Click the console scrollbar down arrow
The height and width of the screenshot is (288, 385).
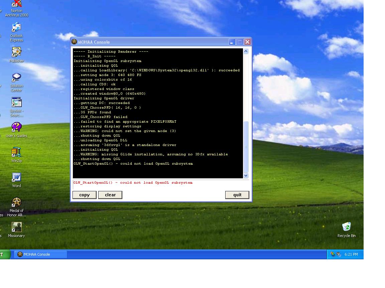[246, 176]
